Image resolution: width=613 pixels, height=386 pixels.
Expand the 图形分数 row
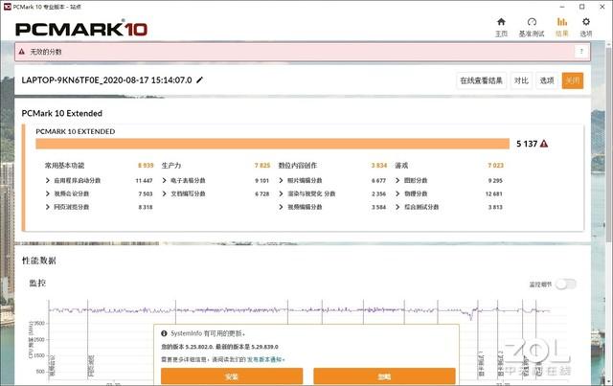397,180
